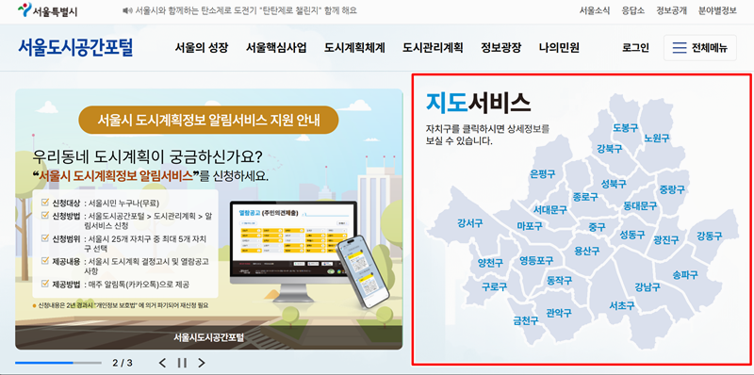
Task: Select 종로구 on the map
Action: tap(585, 197)
